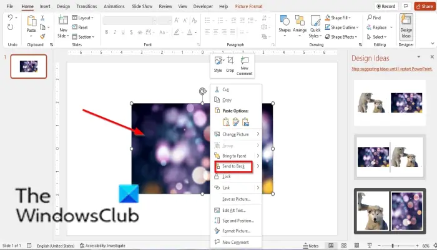
Task: Toggle text Shadow formatting
Action: tap(131, 32)
